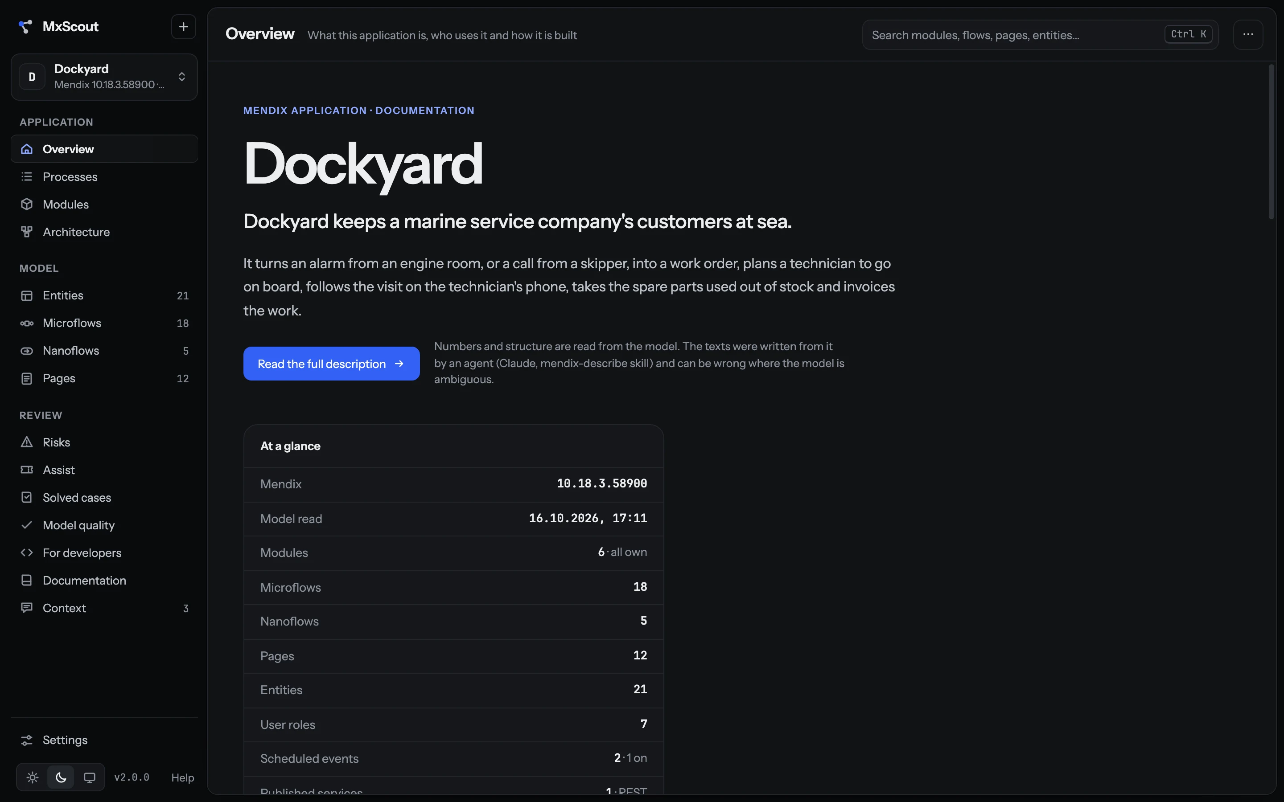Click the Architecture icon in sidebar
1284x802 pixels.
click(27, 232)
